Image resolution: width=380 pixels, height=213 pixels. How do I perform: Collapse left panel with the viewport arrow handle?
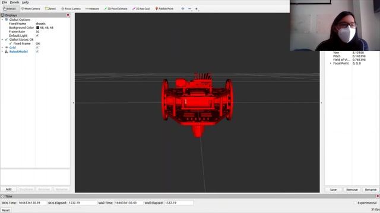tap(73, 103)
